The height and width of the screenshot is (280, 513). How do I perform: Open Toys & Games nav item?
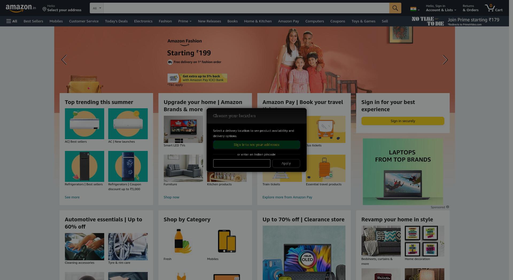point(363,21)
